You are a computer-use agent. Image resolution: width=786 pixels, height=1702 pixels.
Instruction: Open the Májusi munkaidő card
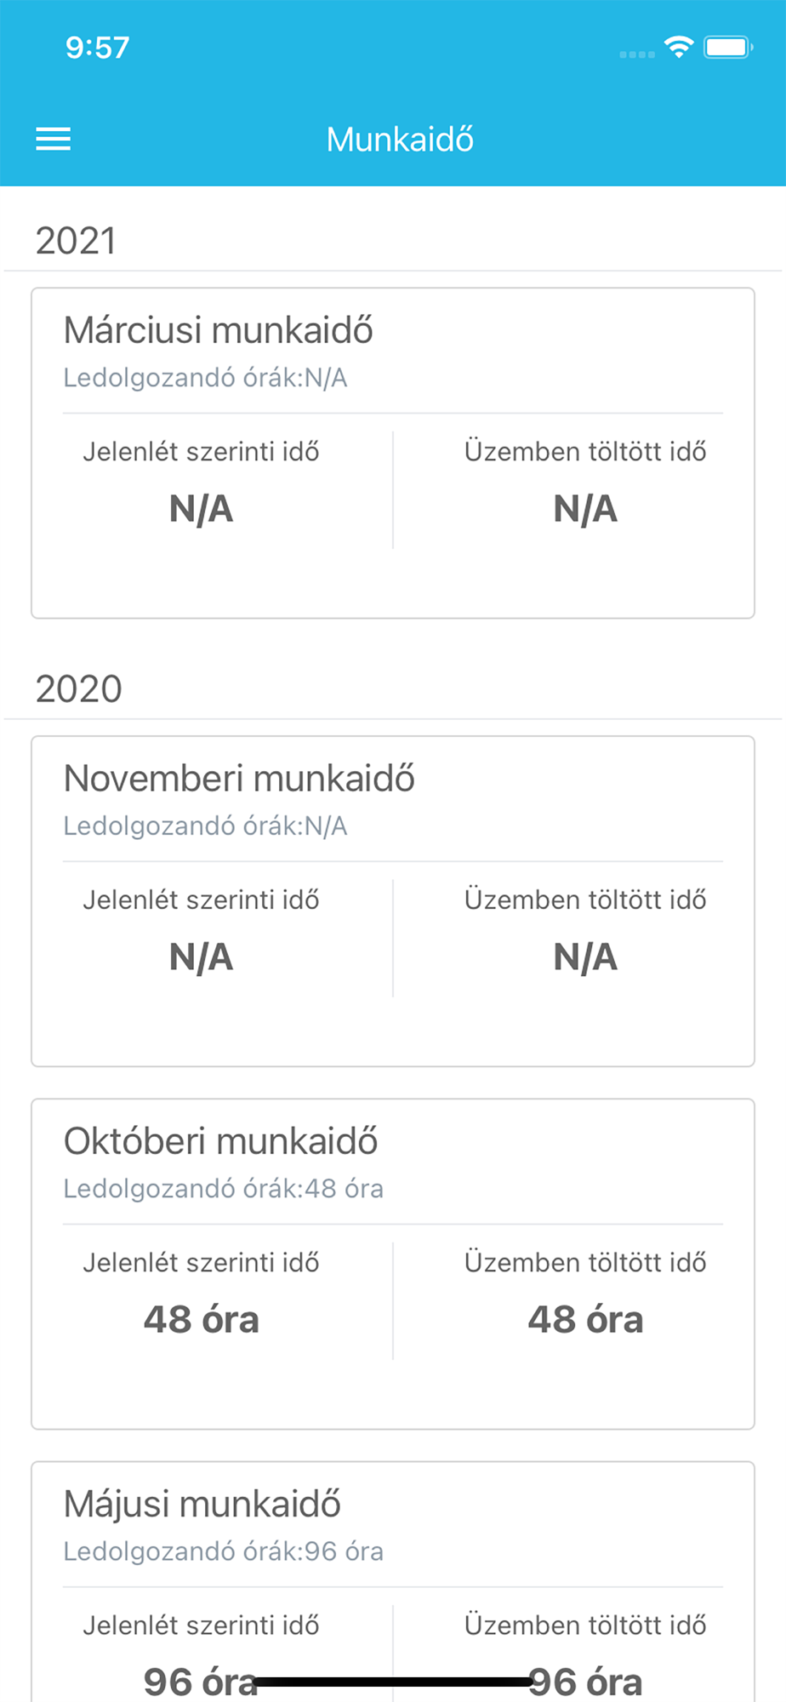393,1582
